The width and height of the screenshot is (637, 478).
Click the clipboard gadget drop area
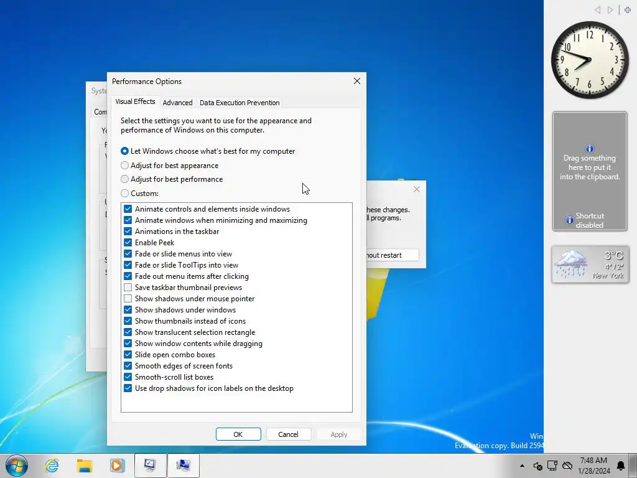[x=590, y=171]
